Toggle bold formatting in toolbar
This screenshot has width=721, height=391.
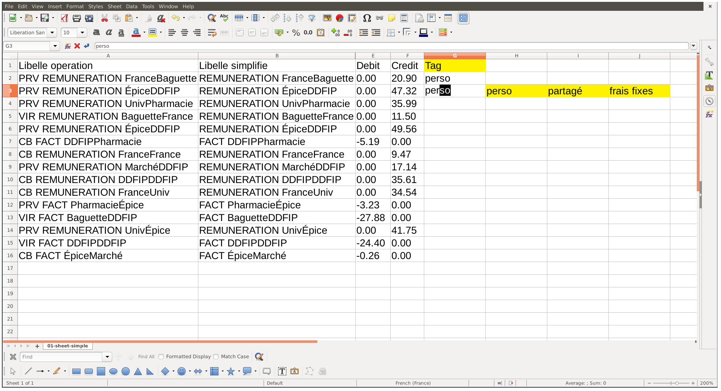point(96,33)
